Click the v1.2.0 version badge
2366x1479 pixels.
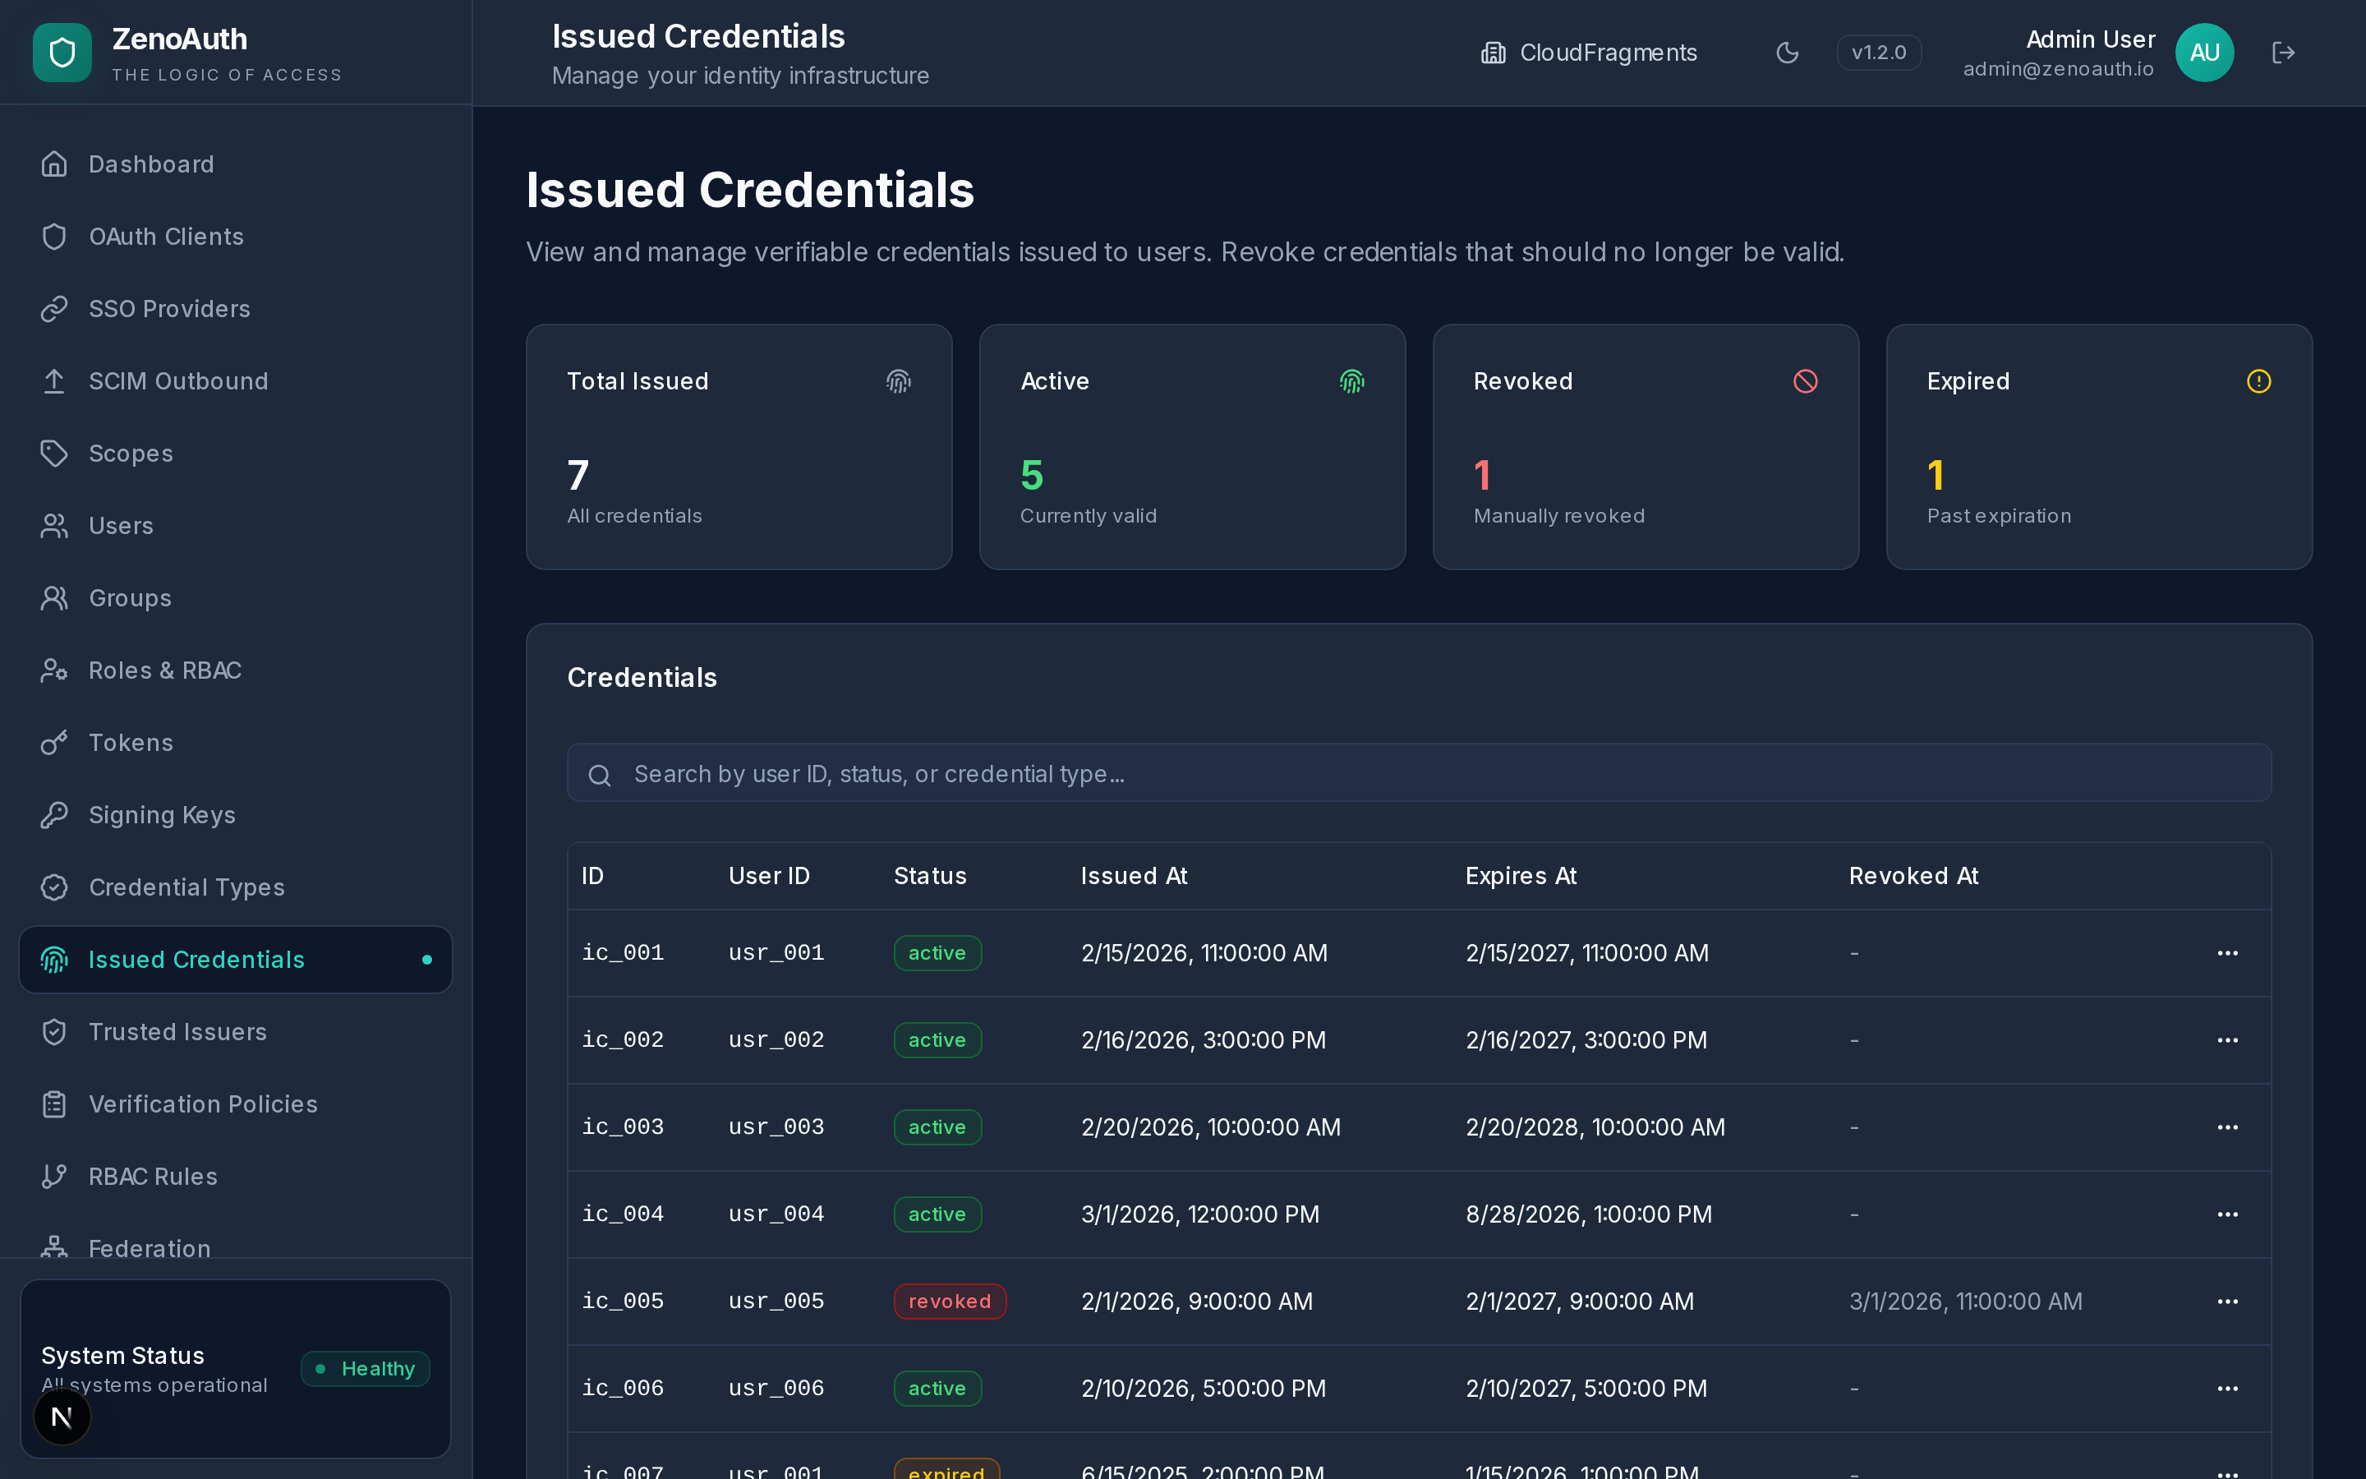click(1878, 52)
